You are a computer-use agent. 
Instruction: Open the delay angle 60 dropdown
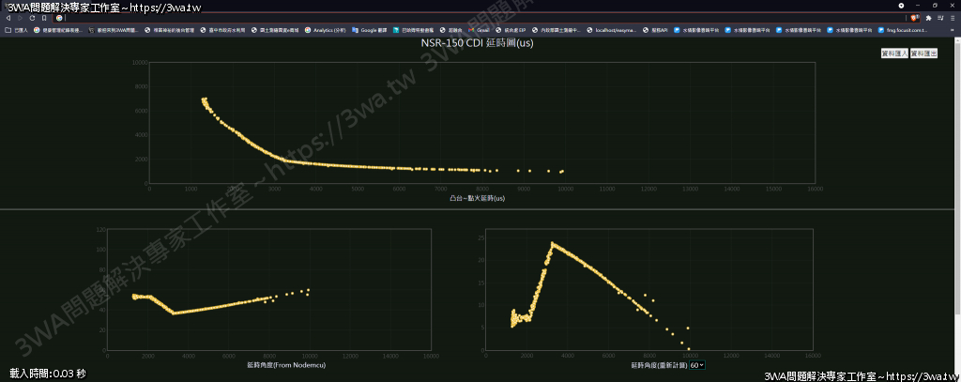[x=696, y=363]
